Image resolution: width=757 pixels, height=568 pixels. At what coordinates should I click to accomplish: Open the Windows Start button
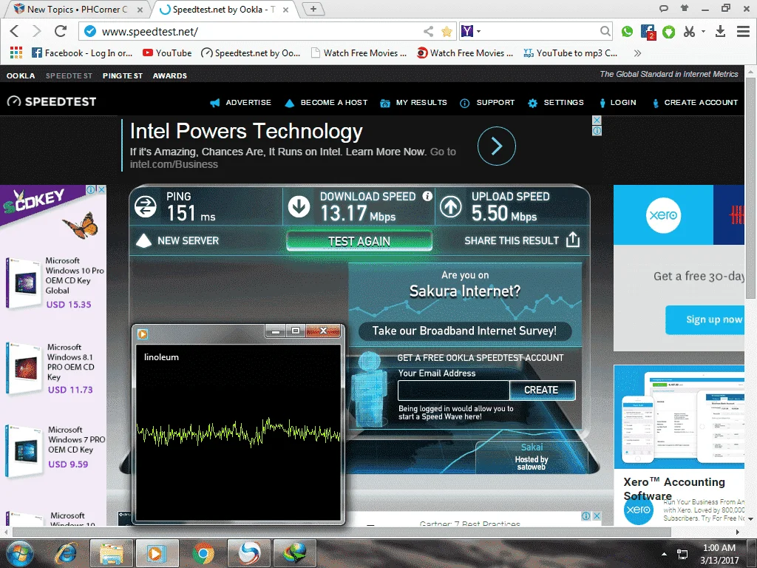[20, 553]
